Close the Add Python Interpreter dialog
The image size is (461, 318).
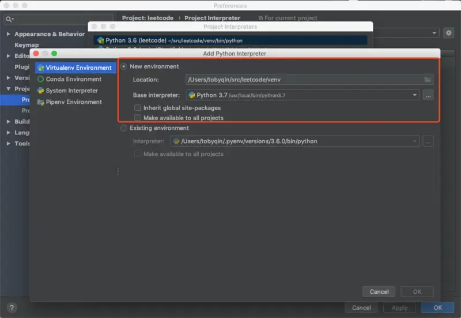[36, 53]
